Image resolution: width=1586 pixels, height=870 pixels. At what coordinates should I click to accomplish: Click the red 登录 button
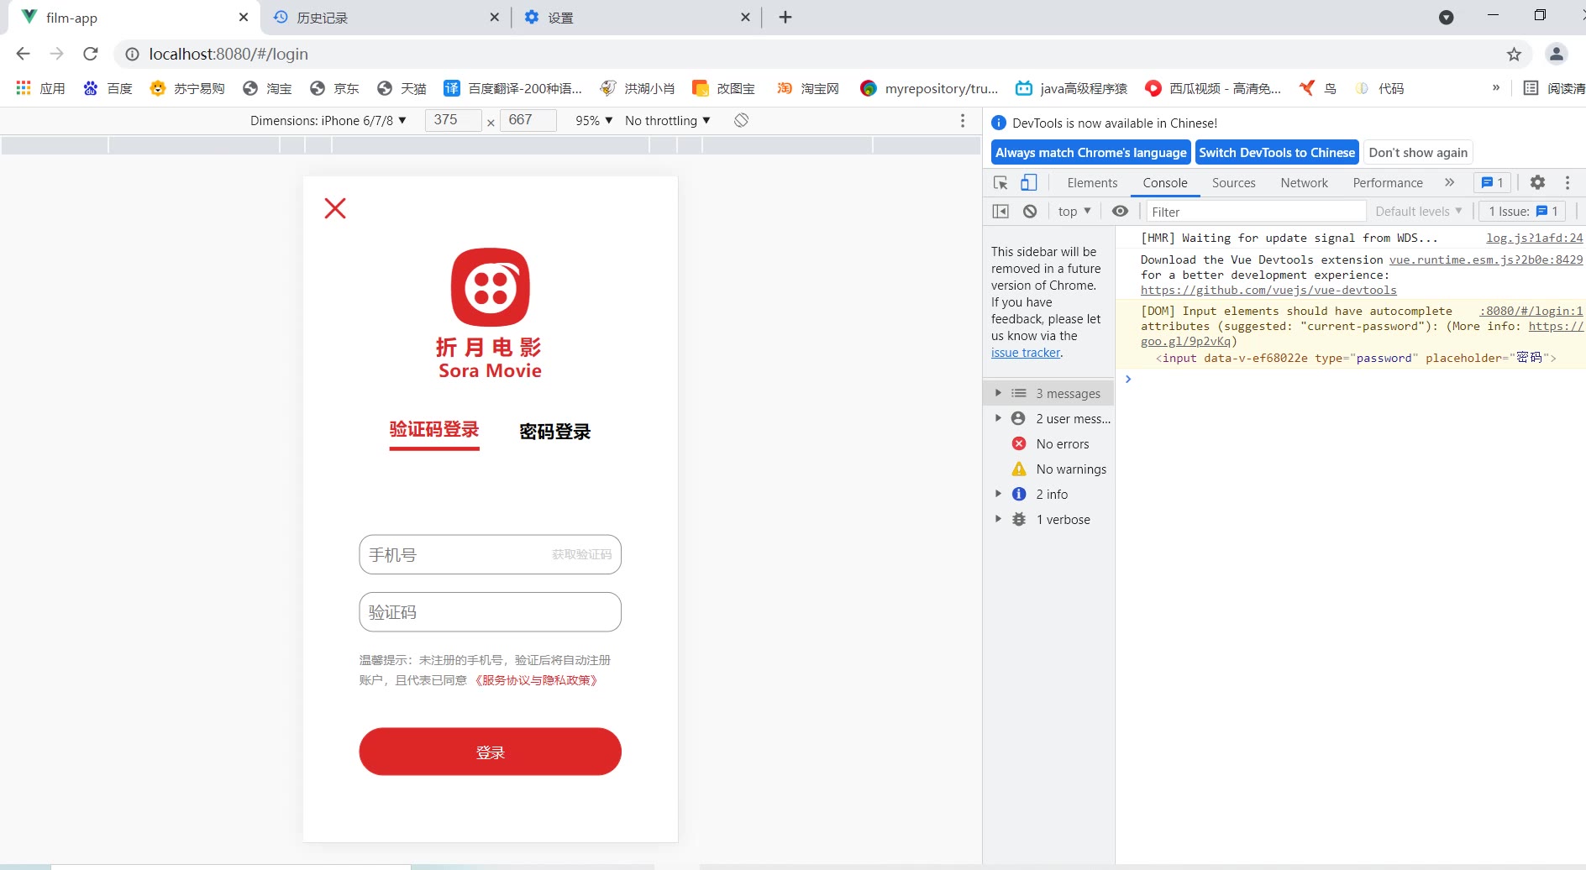(x=491, y=752)
